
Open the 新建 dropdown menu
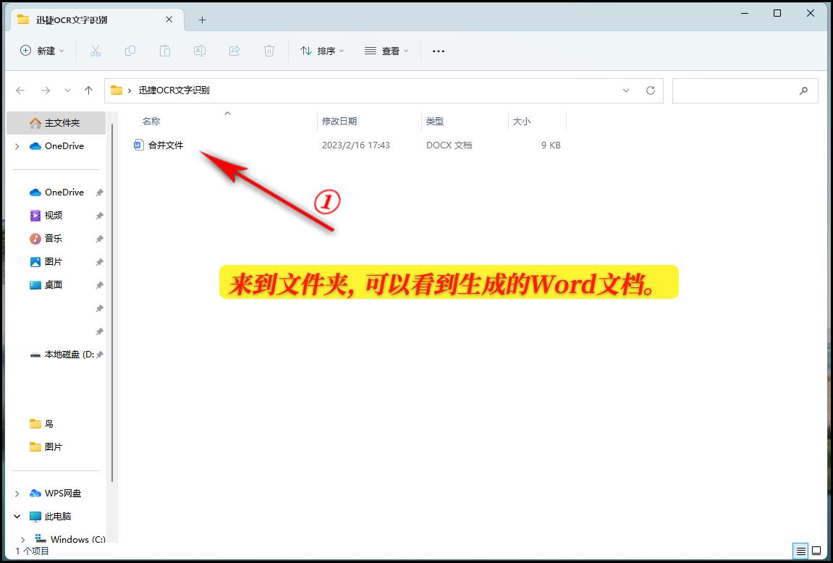coord(42,51)
